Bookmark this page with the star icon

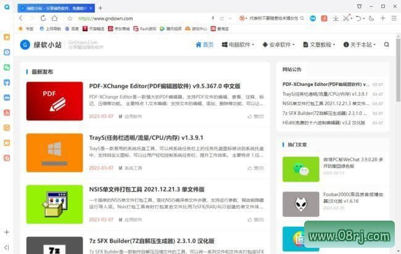(70, 18)
